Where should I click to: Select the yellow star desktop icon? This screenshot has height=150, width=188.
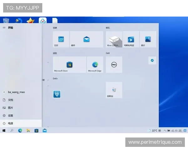(x=30, y=20)
